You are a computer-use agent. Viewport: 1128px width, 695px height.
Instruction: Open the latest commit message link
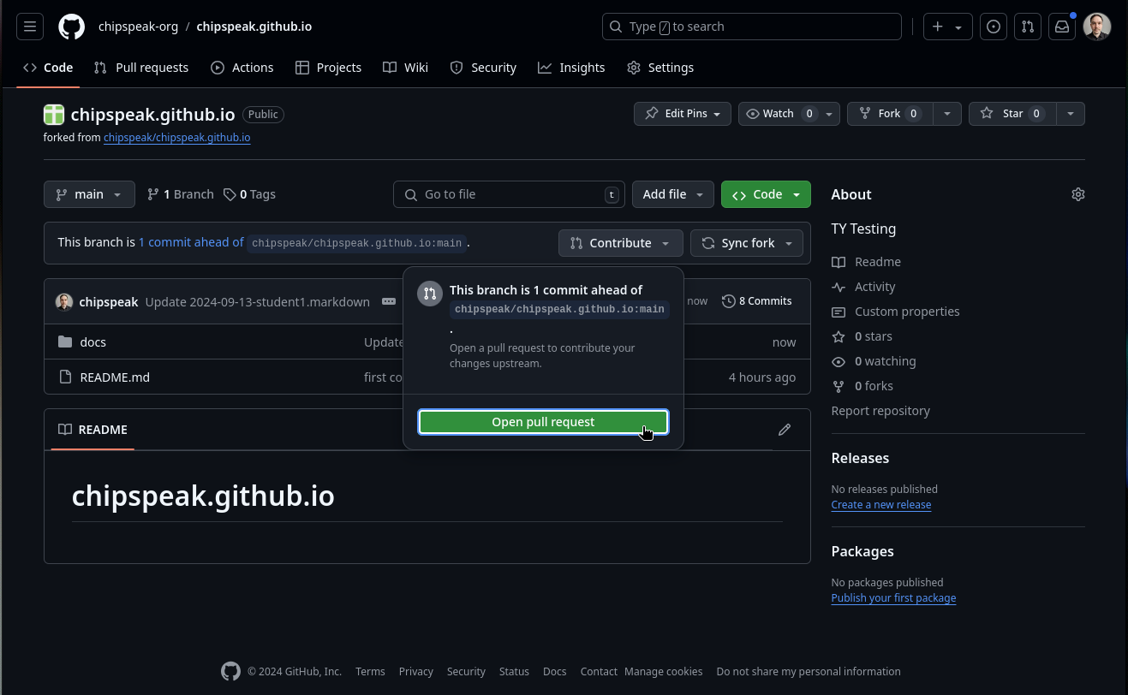point(258,301)
